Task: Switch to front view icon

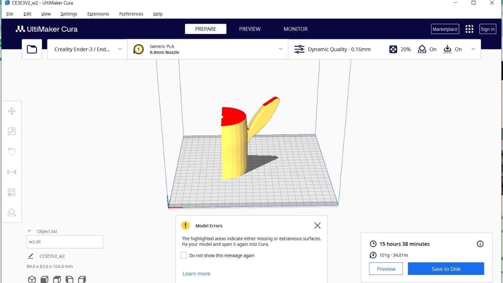Action: coord(44,279)
